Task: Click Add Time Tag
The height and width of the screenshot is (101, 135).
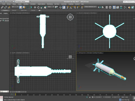Action: pos(125,100)
